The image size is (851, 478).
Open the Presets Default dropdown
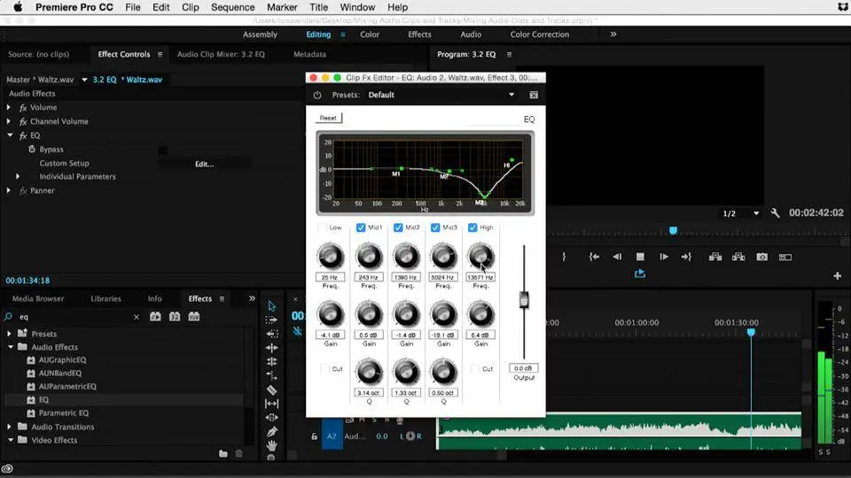pyautogui.click(x=441, y=95)
